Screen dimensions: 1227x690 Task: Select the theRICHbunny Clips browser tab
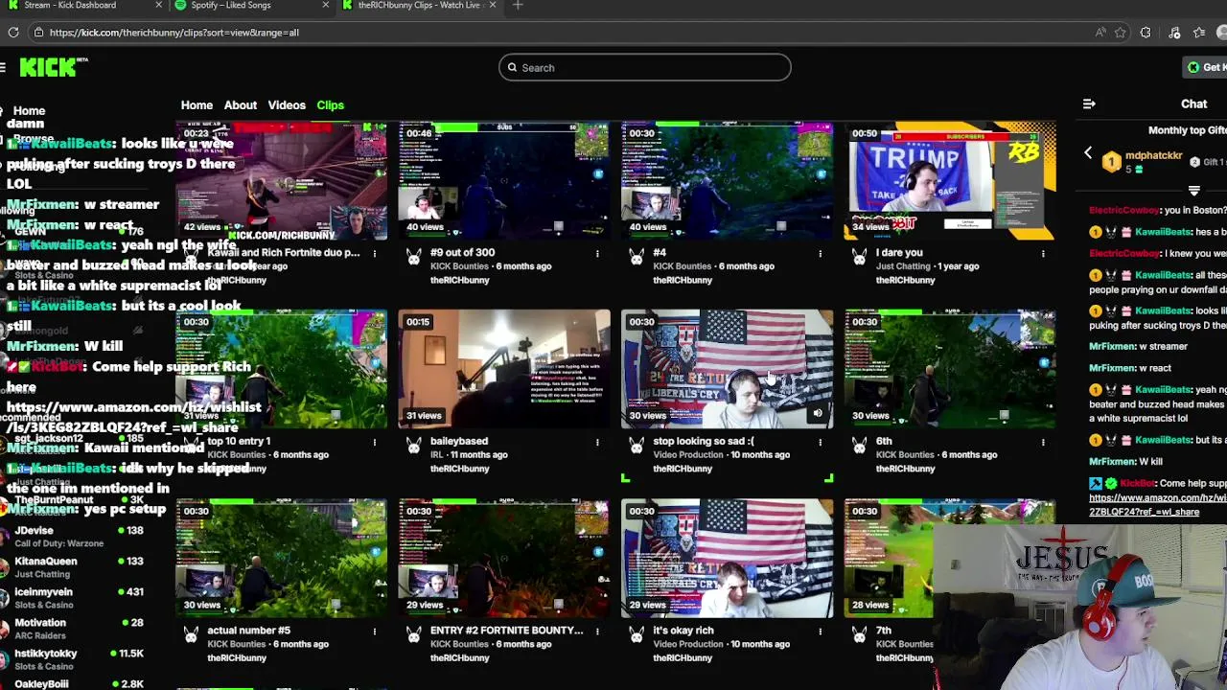pos(419,6)
